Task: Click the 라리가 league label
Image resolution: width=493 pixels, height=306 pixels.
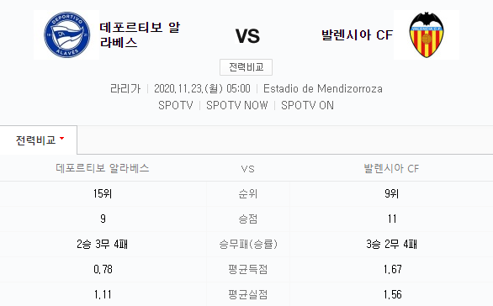Action: [125, 88]
